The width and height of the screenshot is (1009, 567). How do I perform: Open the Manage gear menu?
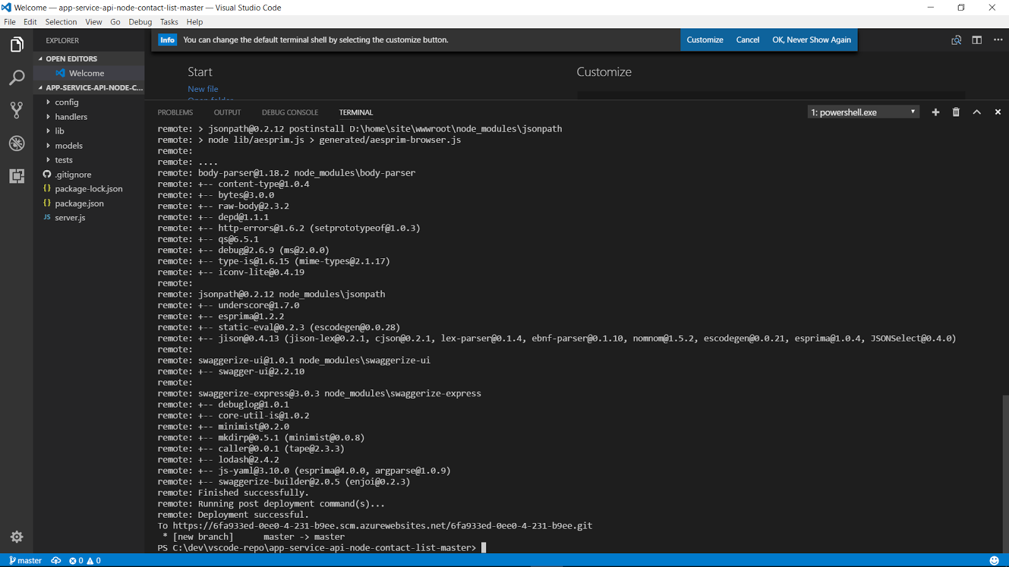(17, 537)
